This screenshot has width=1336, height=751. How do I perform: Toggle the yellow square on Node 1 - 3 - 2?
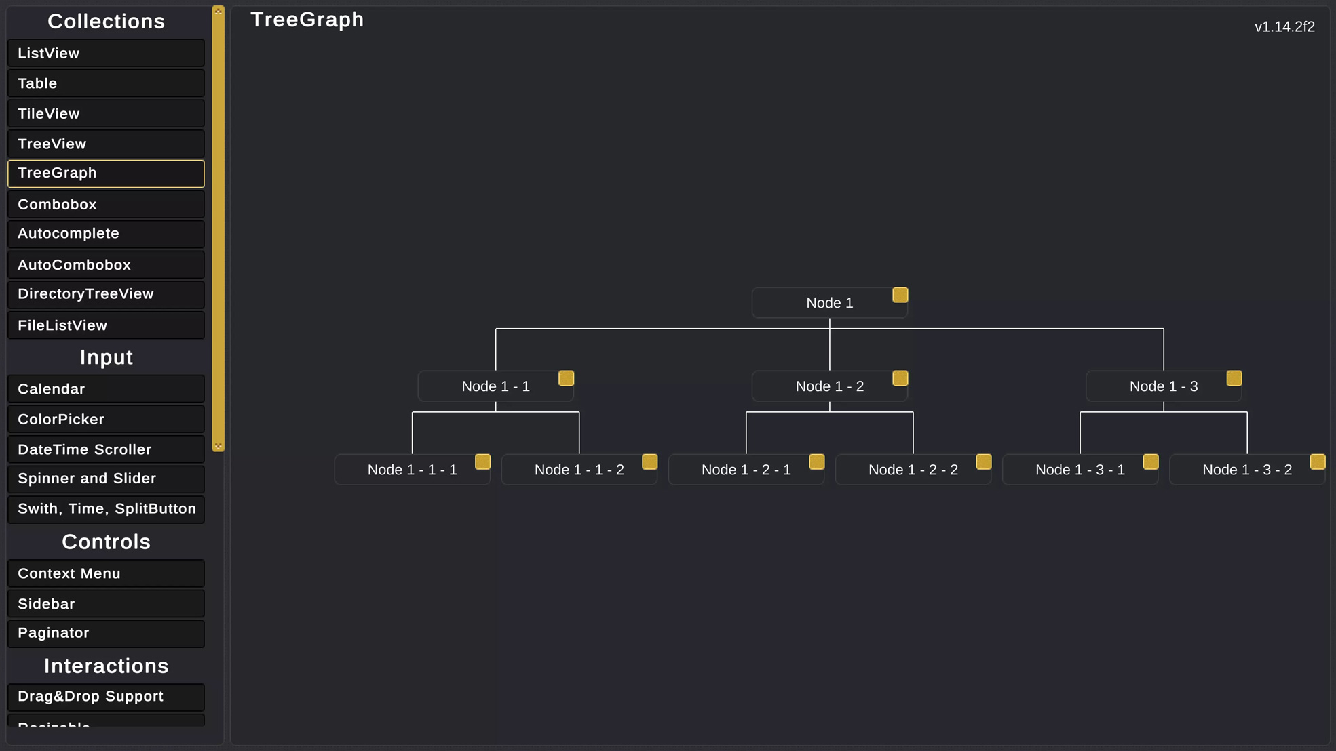click(1317, 462)
